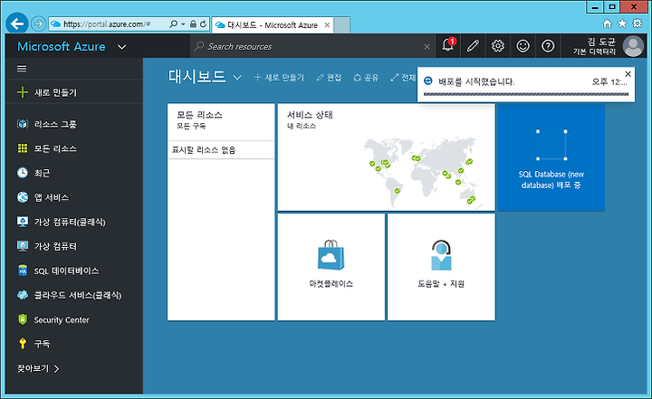
Task: Click the 표시할 리소스 없음 text
Action: pyautogui.click(x=204, y=150)
